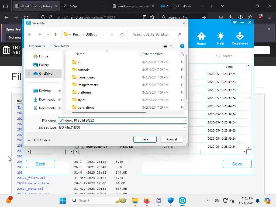Switch to 2. Iron - OneDrive tab
276x207 pixels.
[182, 6]
